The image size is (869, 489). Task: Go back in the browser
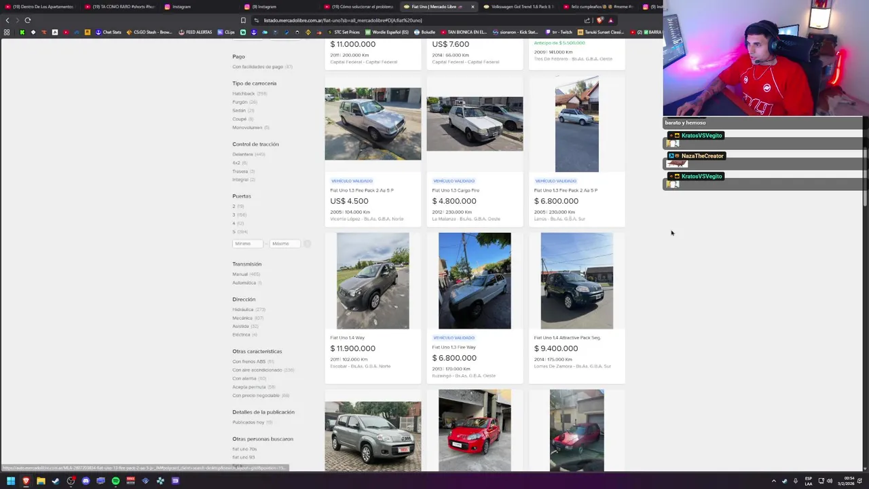click(x=7, y=20)
